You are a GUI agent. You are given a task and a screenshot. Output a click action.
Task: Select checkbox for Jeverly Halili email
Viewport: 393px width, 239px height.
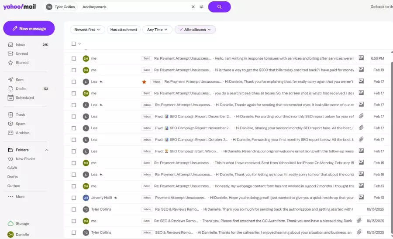(74, 198)
